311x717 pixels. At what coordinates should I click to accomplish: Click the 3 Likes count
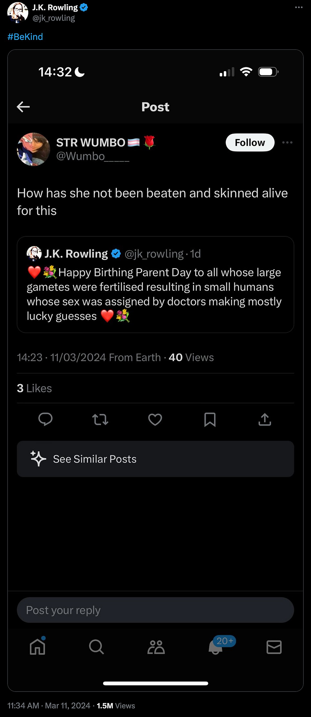(35, 388)
